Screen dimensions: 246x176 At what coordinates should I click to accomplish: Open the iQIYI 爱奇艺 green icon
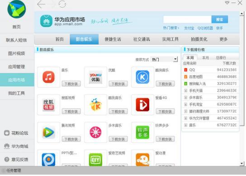95,160
